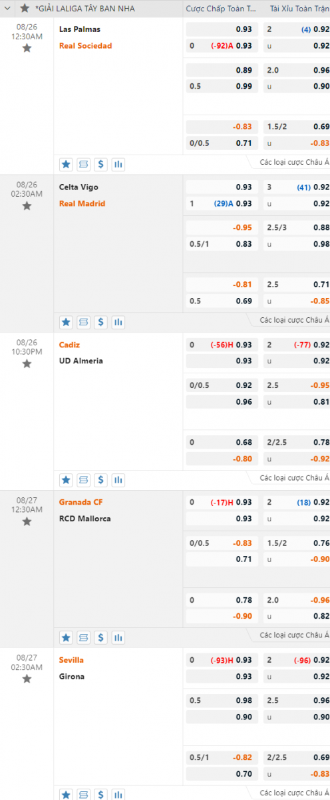Toggle favorite star for Las Palmas match
330x800 pixels.
[27, 48]
